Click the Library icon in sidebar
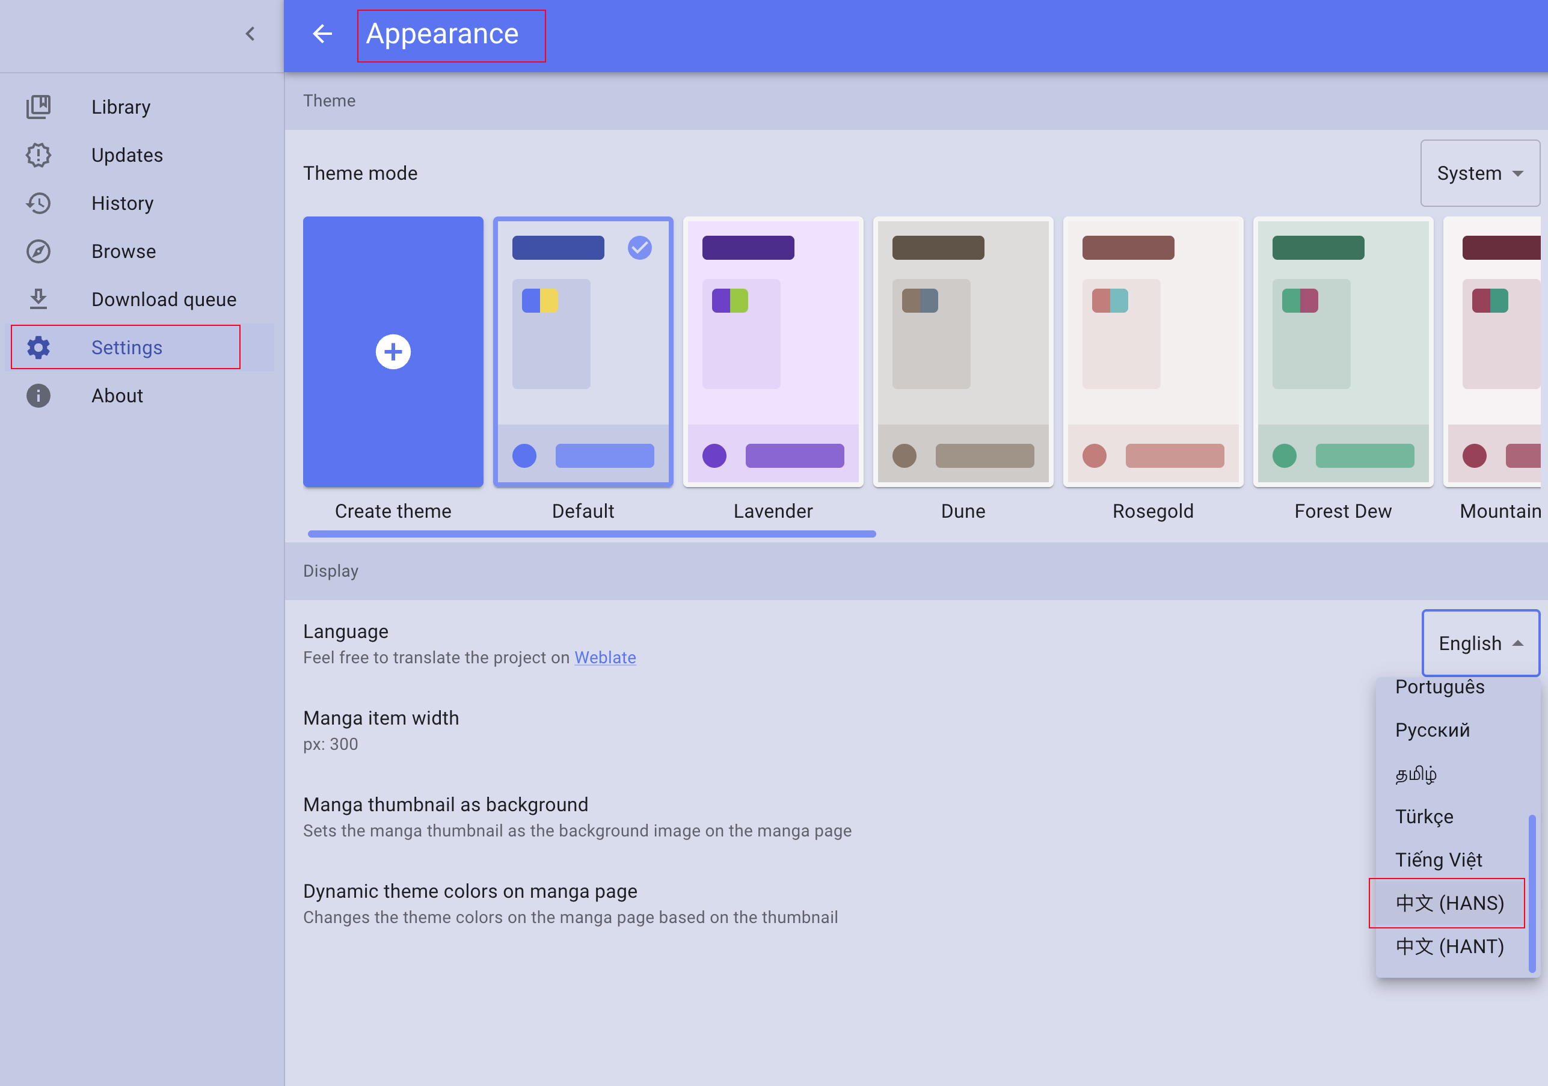The width and height of the screenshot is (1548, 1086). (x=38, y=107)
